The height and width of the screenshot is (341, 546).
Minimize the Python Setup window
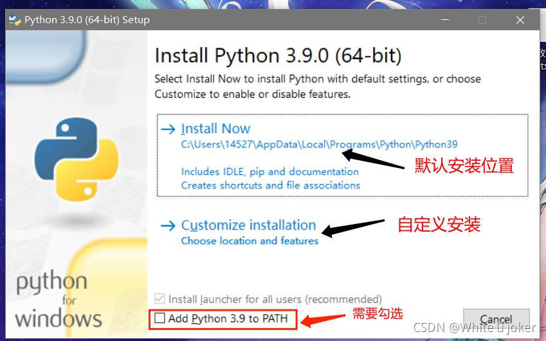pos(445,20)
